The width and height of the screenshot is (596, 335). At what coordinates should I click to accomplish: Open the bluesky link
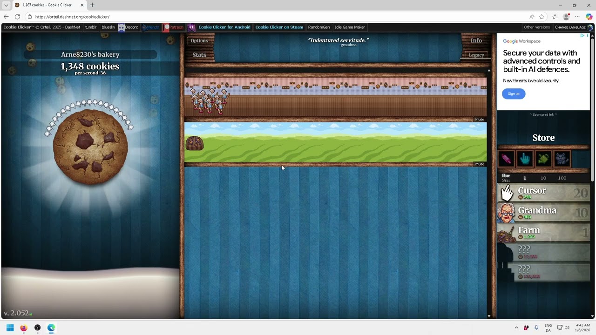(x=108, y=27)
